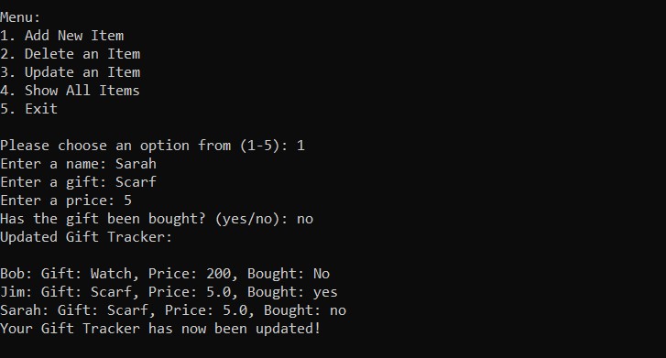Click the entered price value 5
This screenshot has width=666, height=358.
tap(128, 201)
